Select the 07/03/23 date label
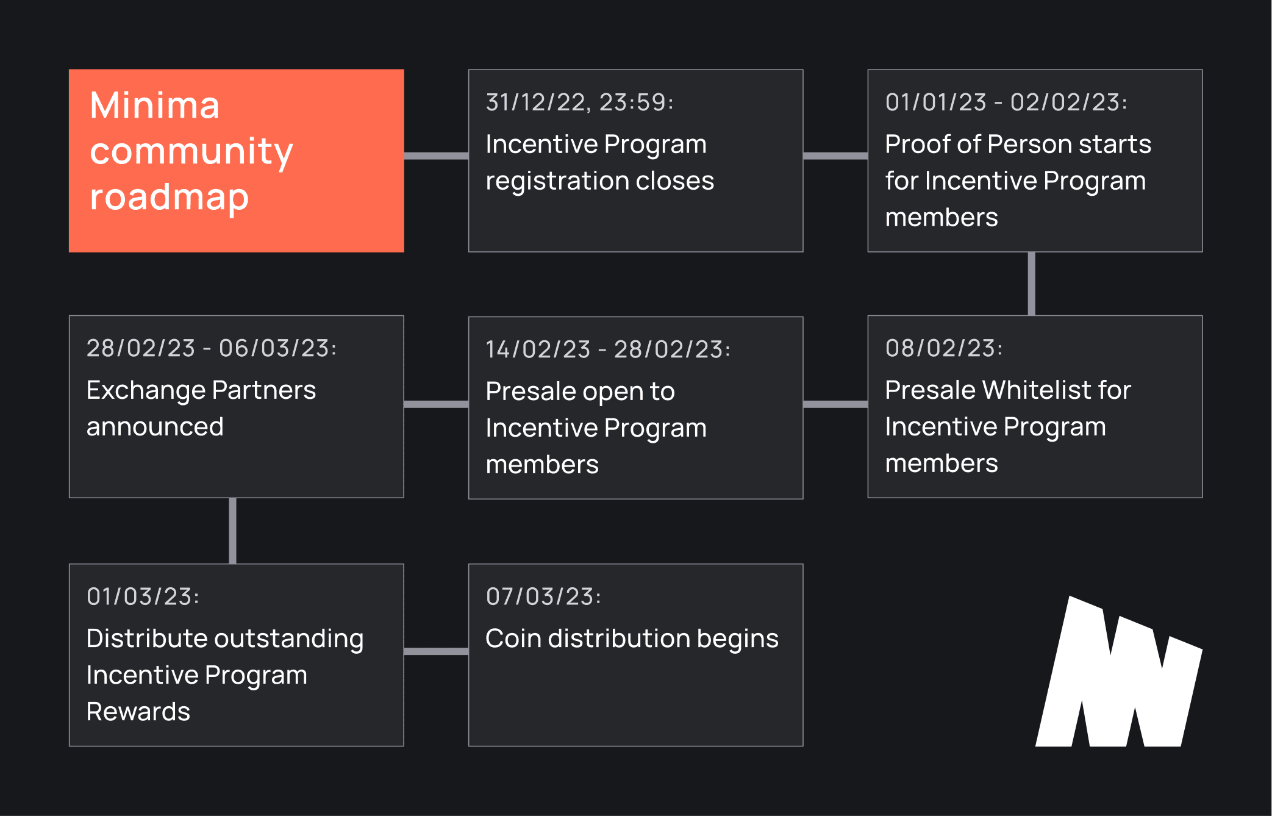The height and width of the screenshot is (816, 1272). tap(543, 596)
